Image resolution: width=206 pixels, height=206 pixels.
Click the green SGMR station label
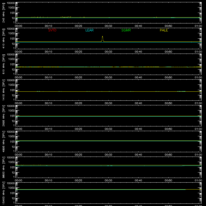[x=126, y=30]
